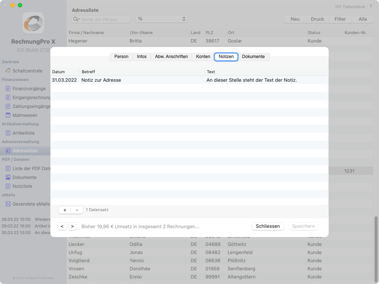Click the Schaltzentrale icon in sidebar
This screenshot has height=284, width=379.
(x=8, y=71)
